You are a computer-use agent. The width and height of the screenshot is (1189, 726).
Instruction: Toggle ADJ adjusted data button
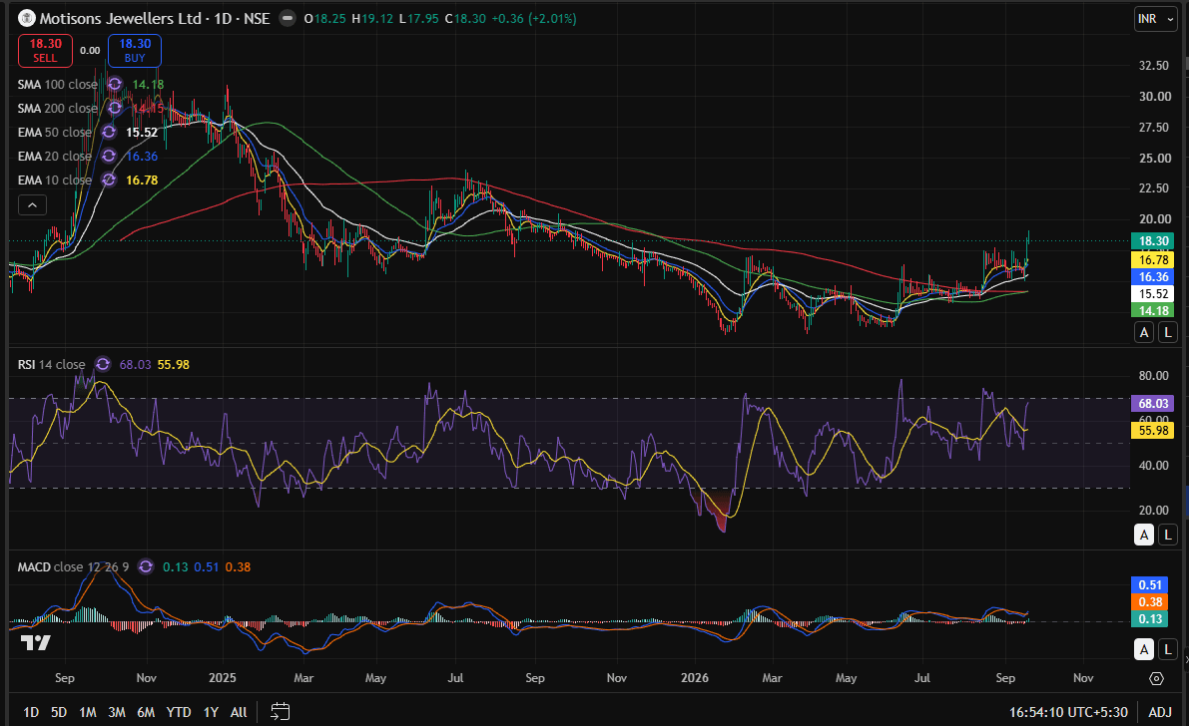pyautogui.click(x=1160, y=712)
